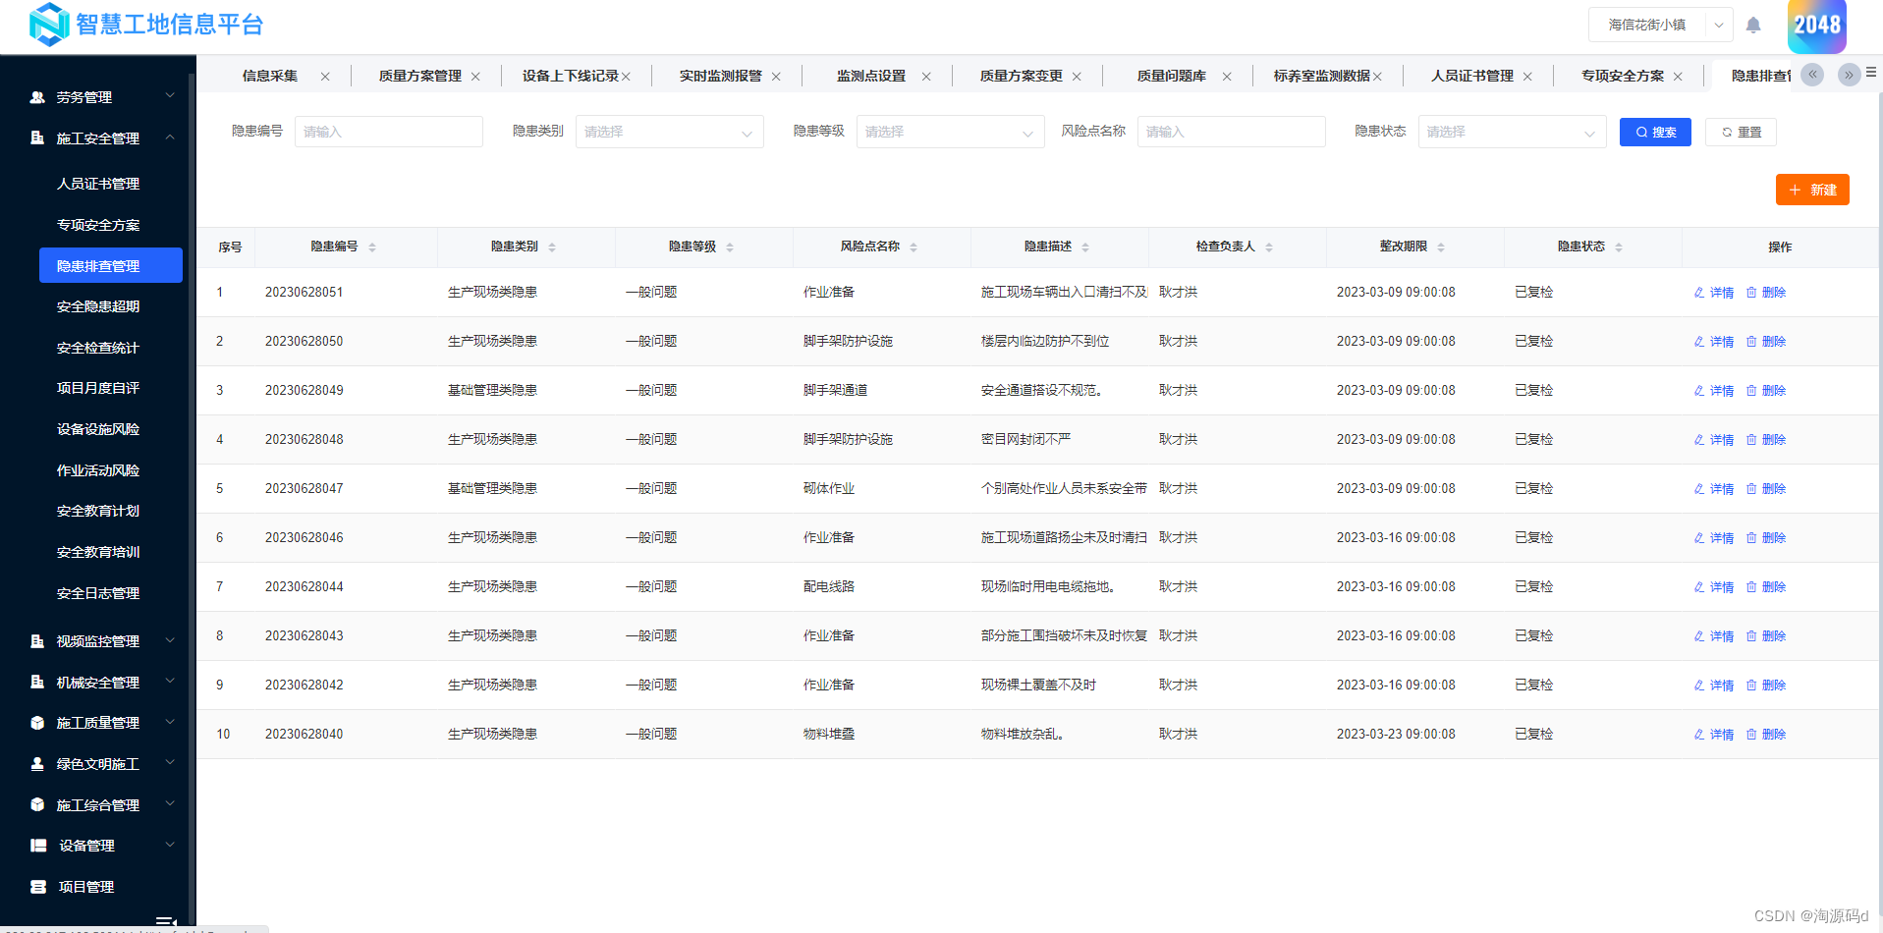Expand the 劳务管理 sidebar menu
The image size is (1883, 933).
coord(98,97)
